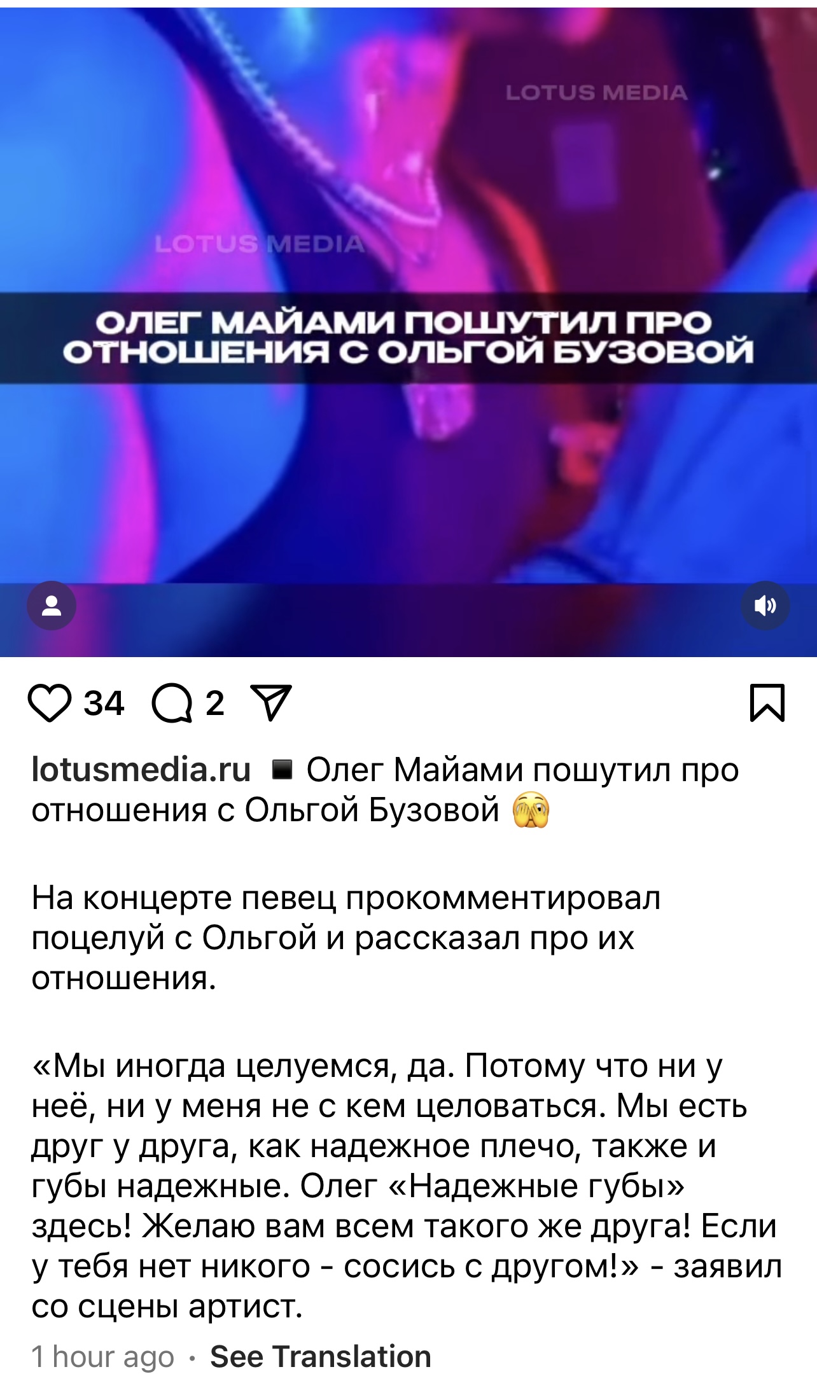Save the post using the bookmark icon

(767, 703)
